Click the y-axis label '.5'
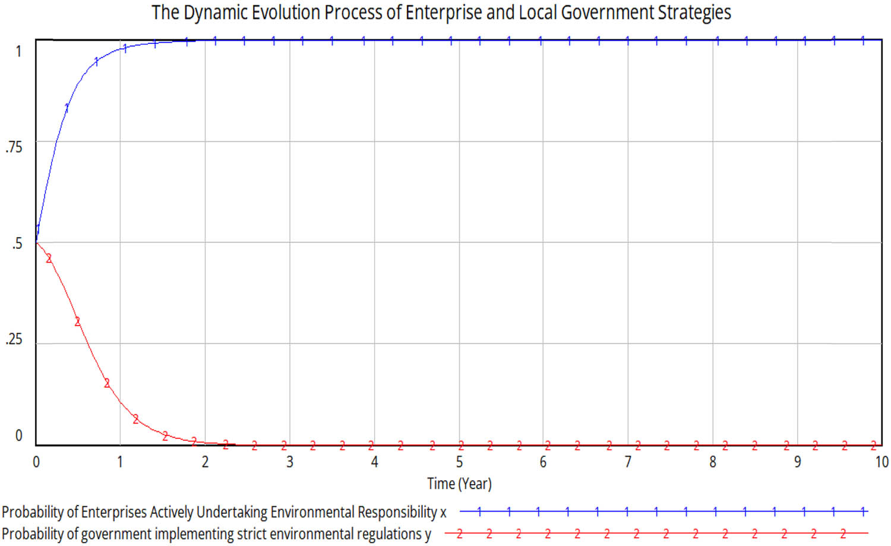 click(17, 244)
